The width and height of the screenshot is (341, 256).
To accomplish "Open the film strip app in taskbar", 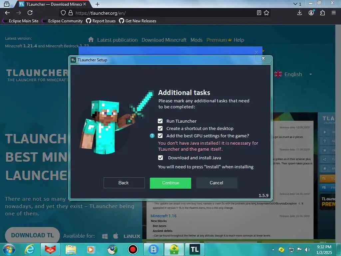I will pos(153,249).
